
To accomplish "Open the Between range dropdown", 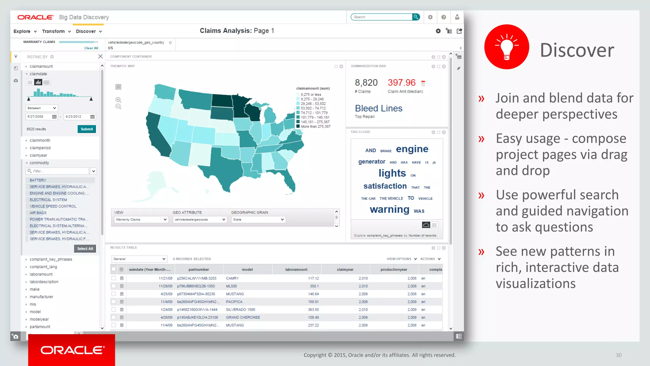I will pos(42,108).
